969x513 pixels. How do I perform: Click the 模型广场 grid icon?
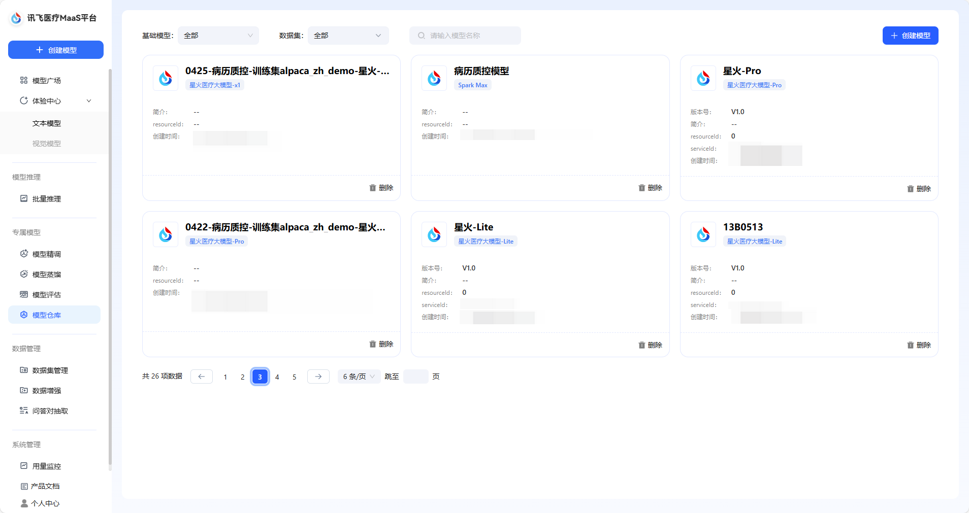(24, 80)
